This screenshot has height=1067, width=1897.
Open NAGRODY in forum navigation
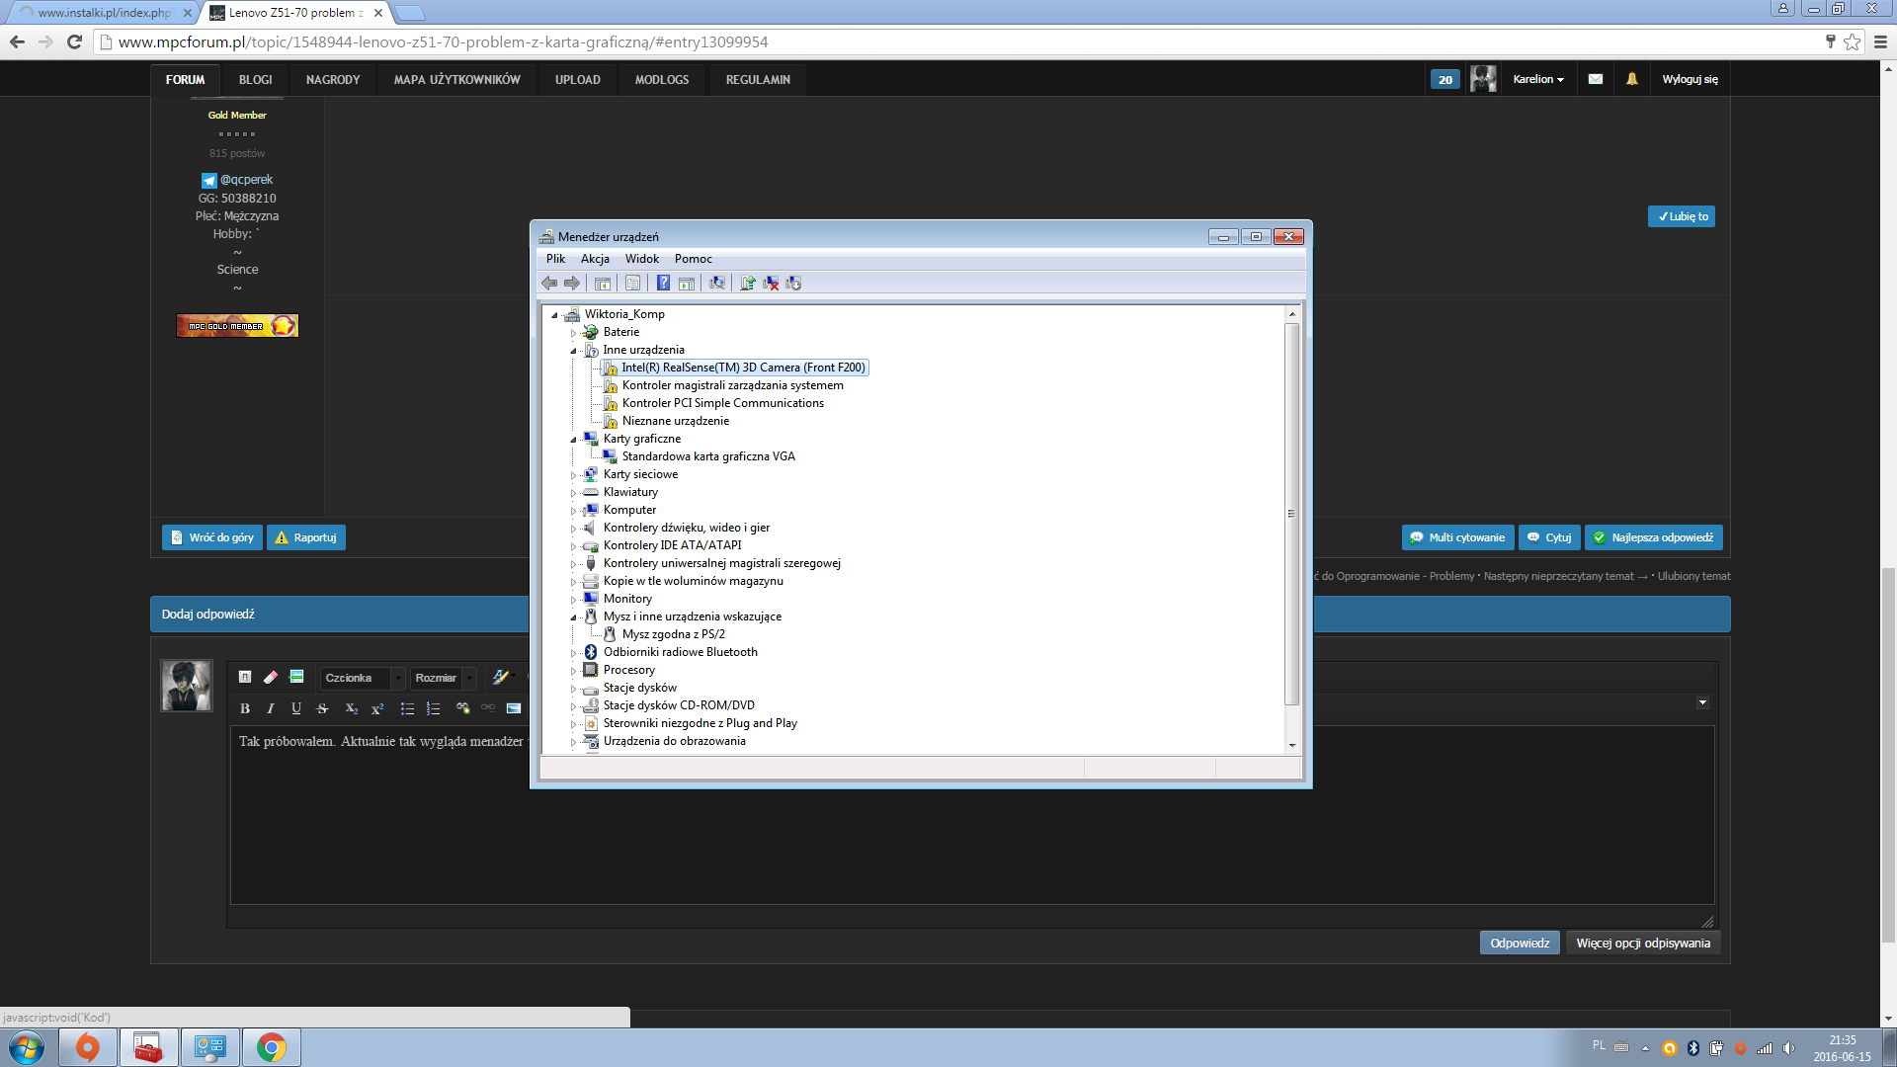pyautogui.click(x=333, y=80)
